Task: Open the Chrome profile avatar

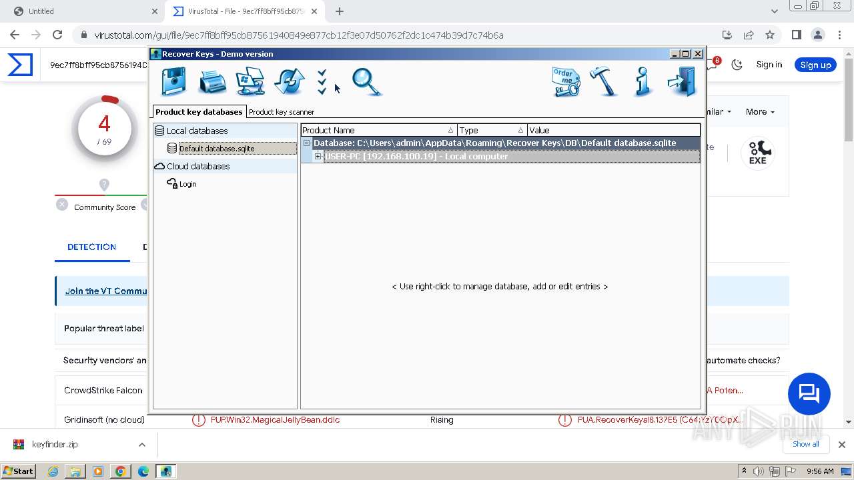Action: (x=818, y=35)
